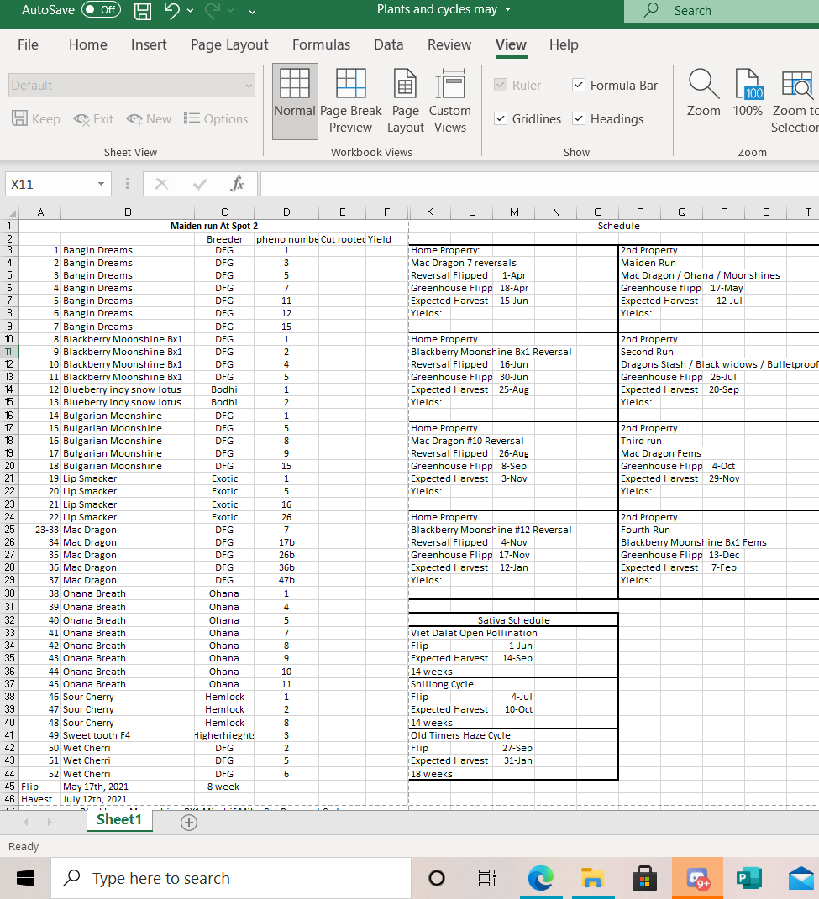
Task: Click the Exit sheet view button
Action: tap(93, 118)
